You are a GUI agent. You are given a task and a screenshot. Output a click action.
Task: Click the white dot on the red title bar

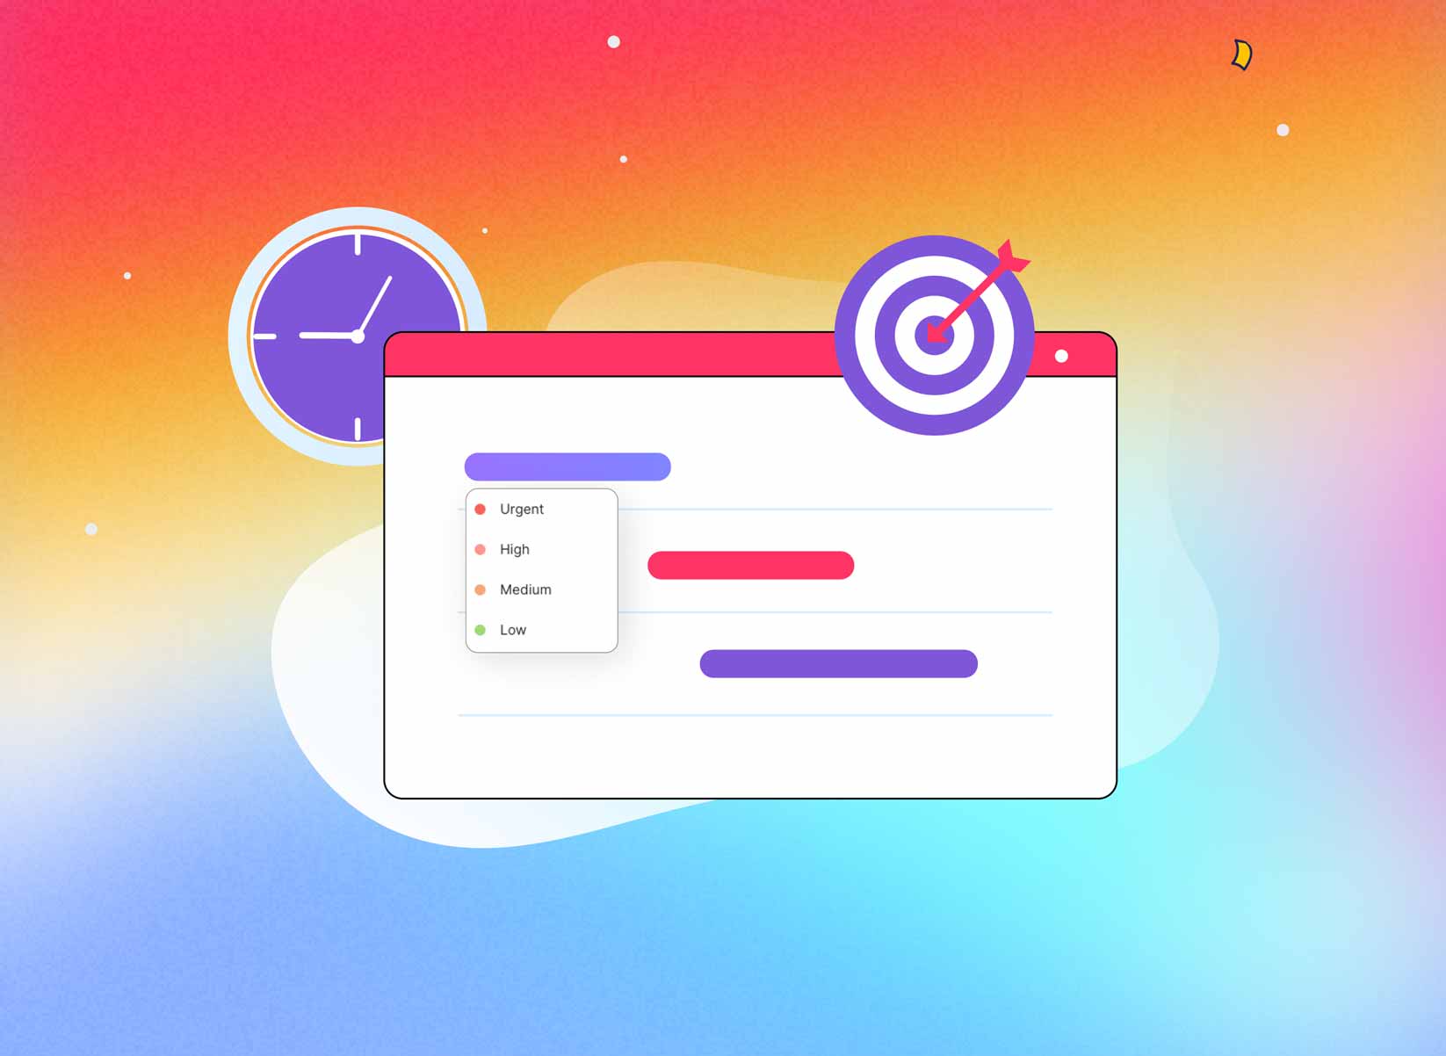click(1062, 356)
